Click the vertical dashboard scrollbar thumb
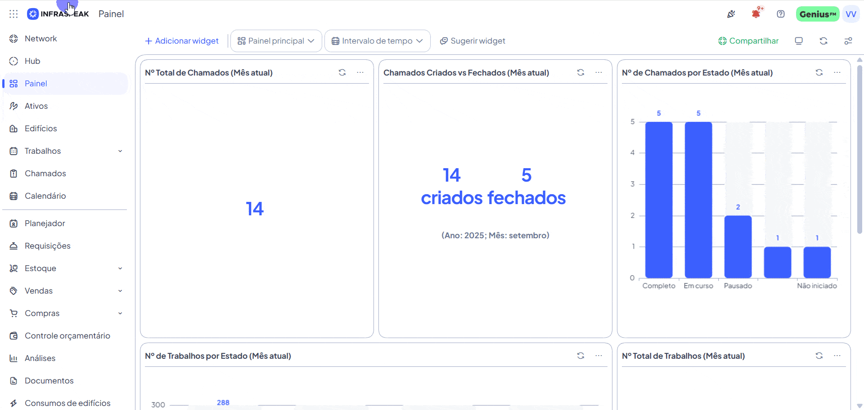Viewport: 864px width, 410px height. [x=859, y=149]
